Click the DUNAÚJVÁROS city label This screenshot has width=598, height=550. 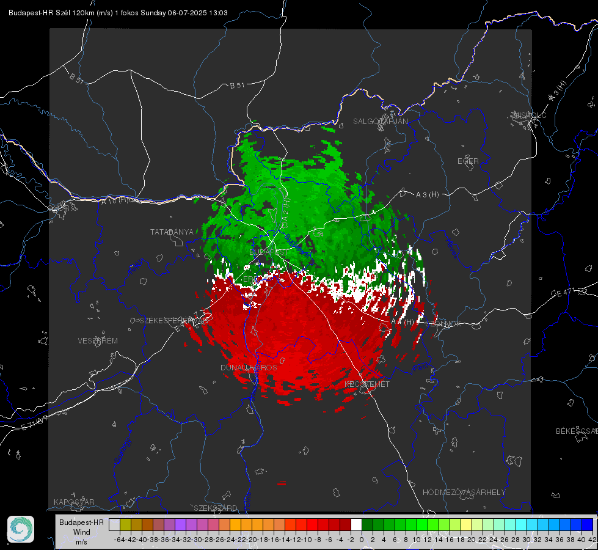coord(249,367)
